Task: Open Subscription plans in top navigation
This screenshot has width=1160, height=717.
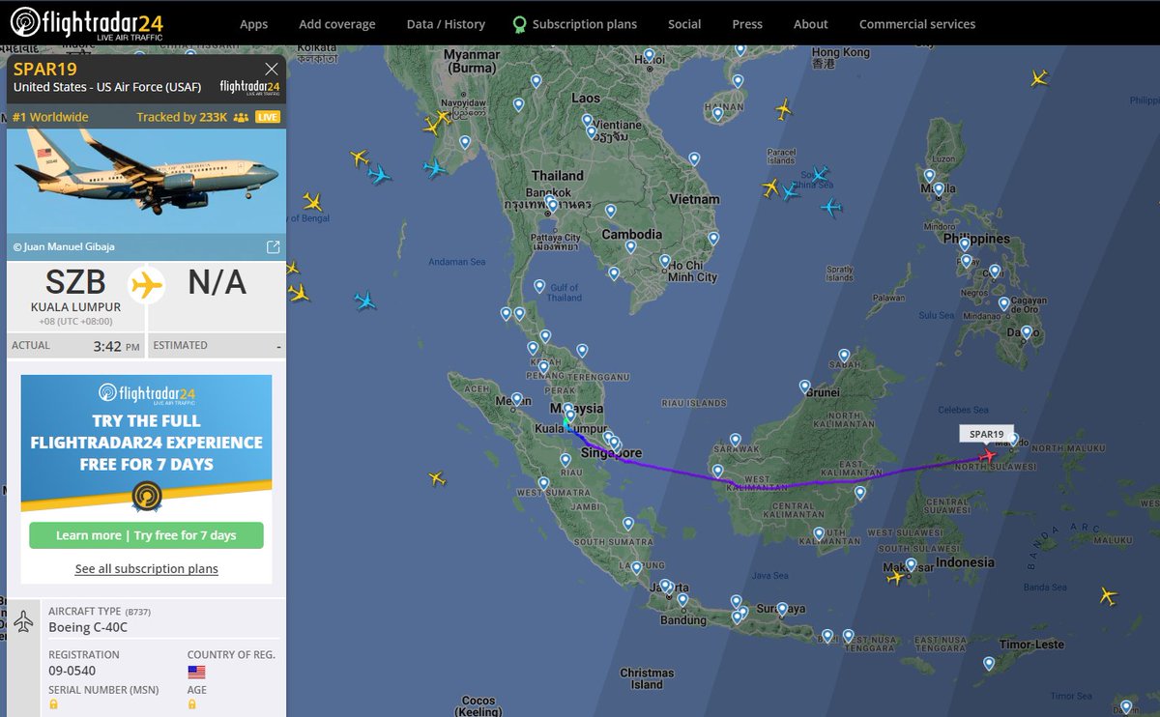Action: click(574, 24)
